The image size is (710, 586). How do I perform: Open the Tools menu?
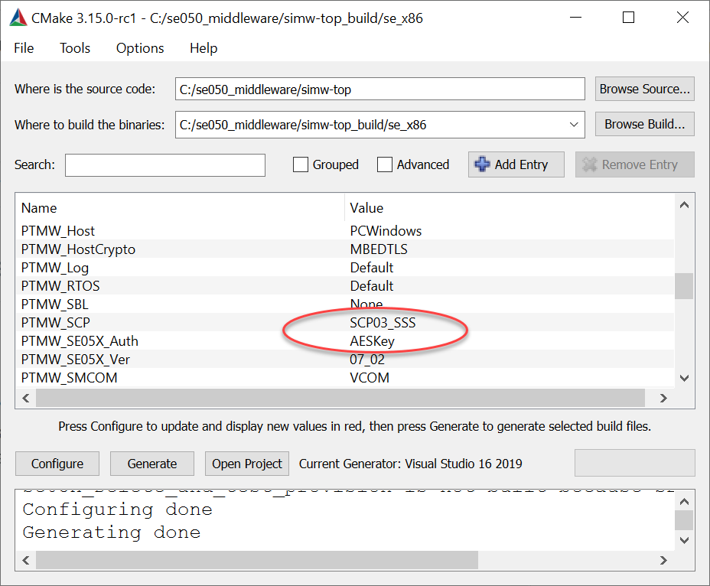pyautogui.click(x=74, y=48)
